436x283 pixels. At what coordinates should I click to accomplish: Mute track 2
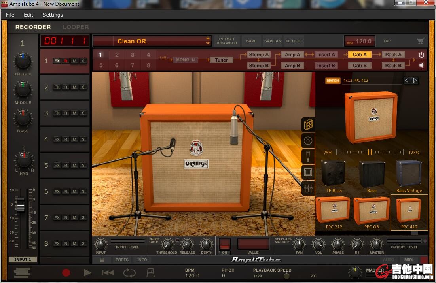point(74,87)
